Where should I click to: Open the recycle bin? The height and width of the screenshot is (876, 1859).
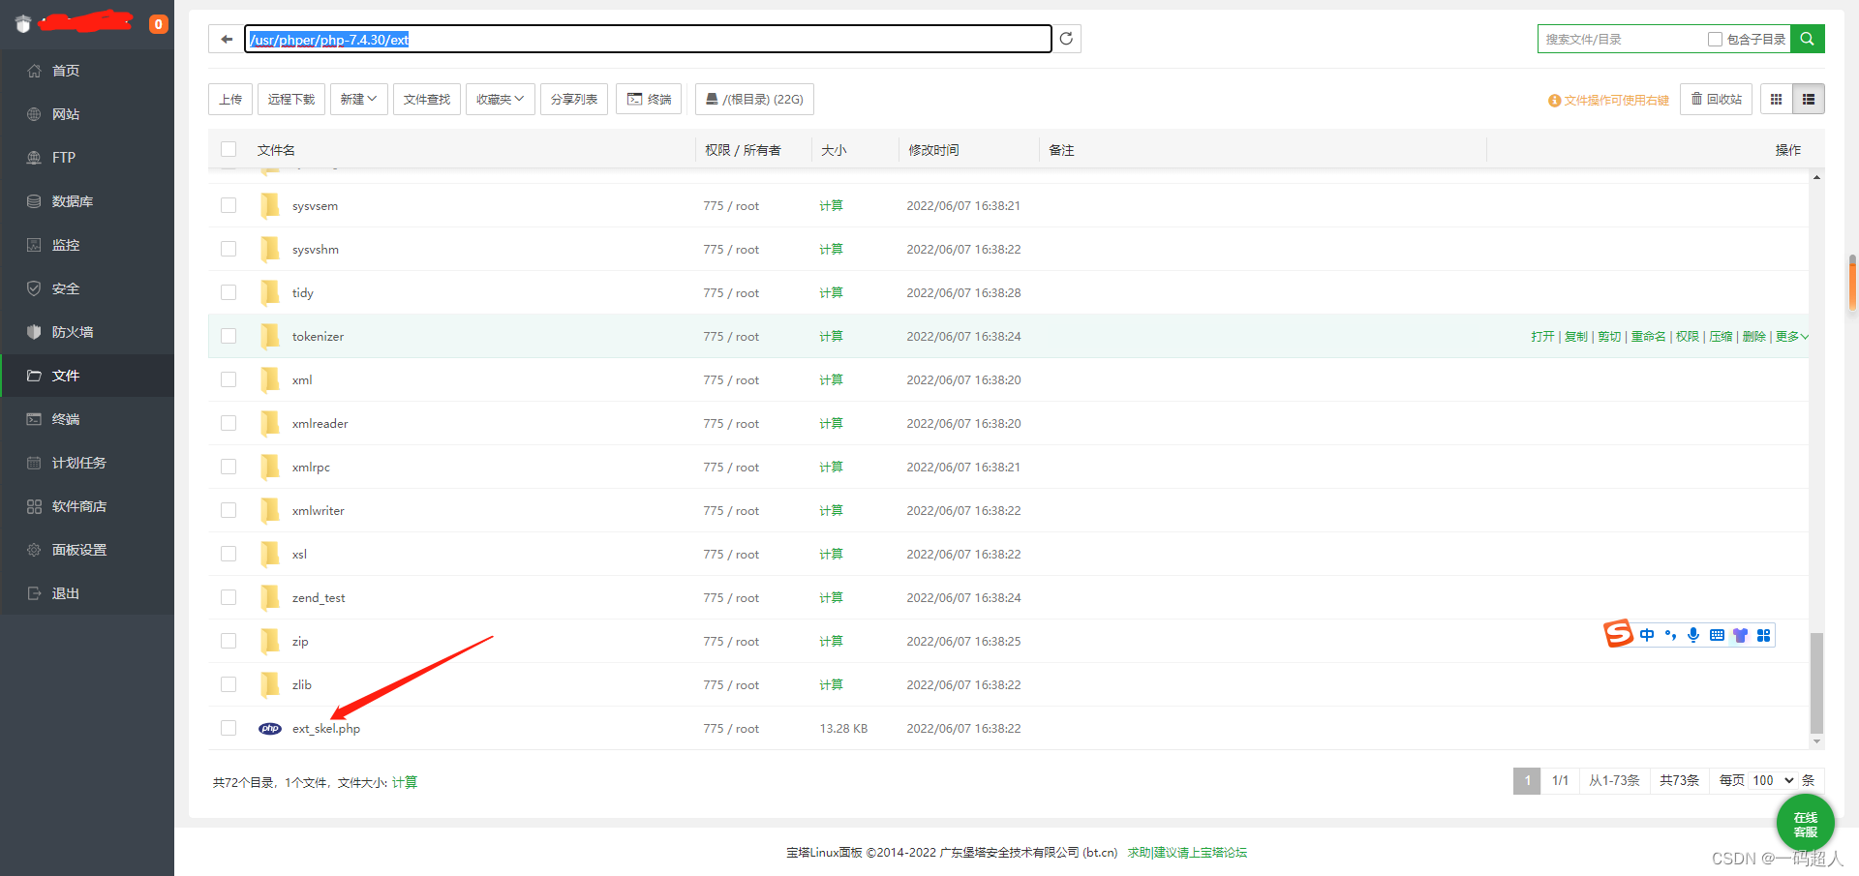pos(1716,99)
